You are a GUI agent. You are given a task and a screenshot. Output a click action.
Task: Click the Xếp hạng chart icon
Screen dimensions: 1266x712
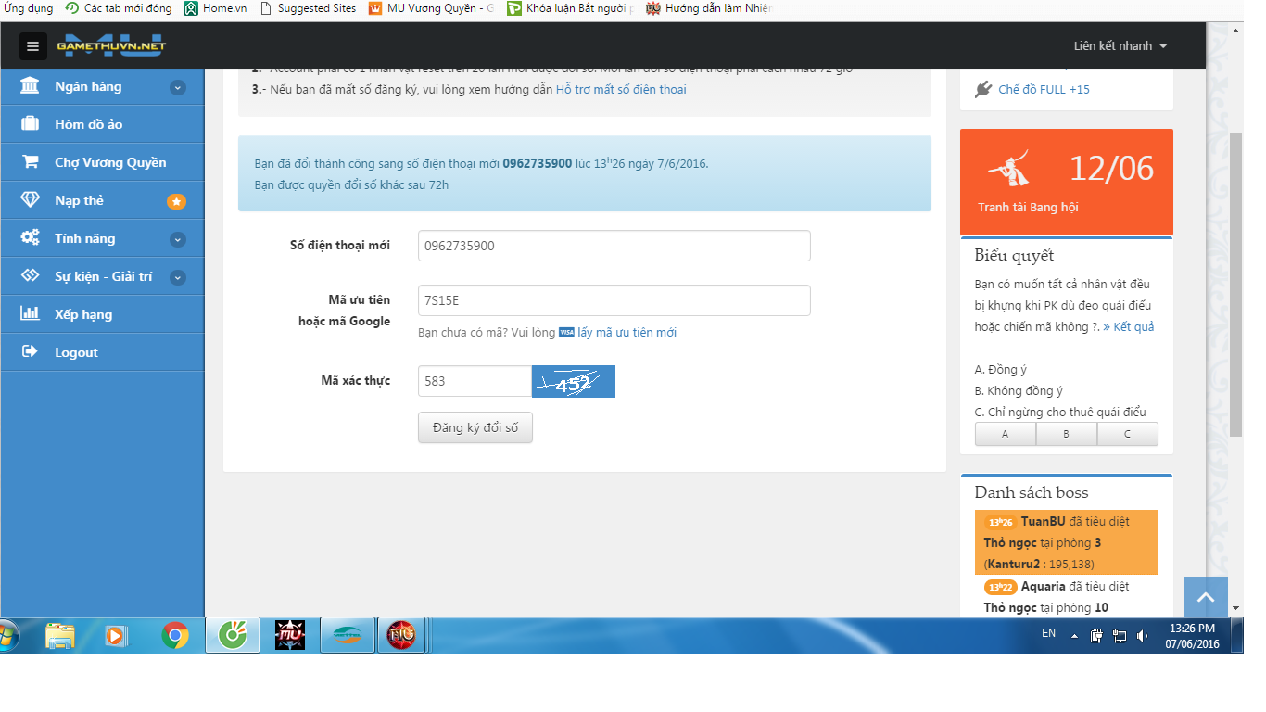click(30, 314)
